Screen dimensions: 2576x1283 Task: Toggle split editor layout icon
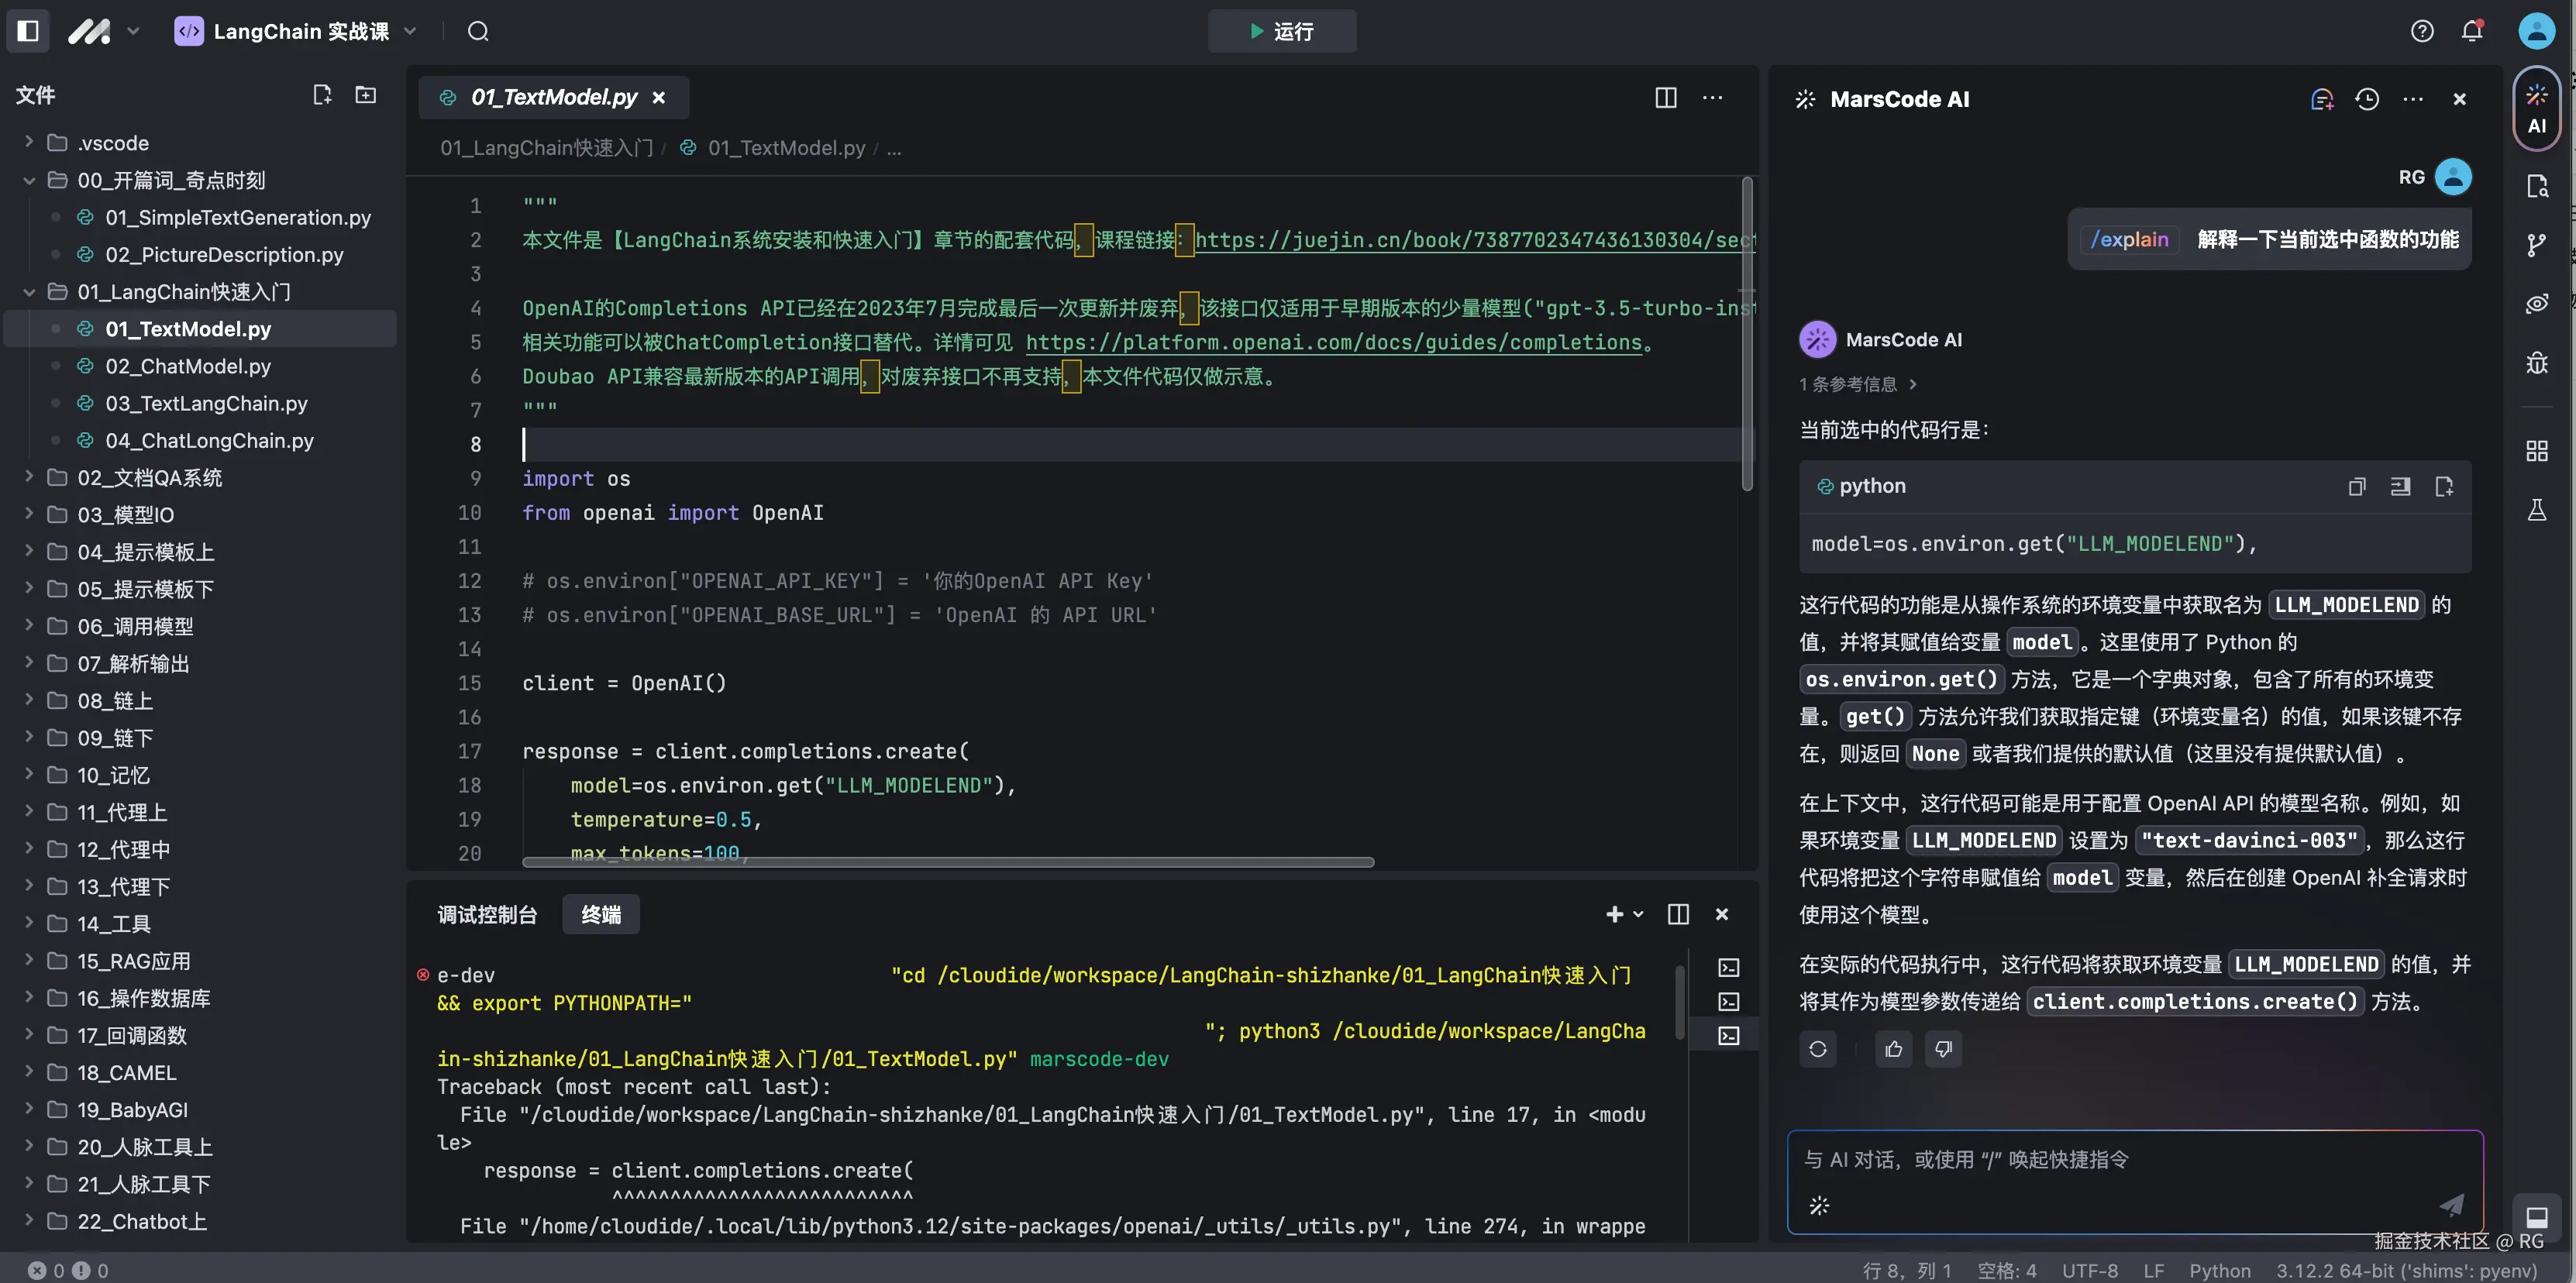click(1666, 97)
